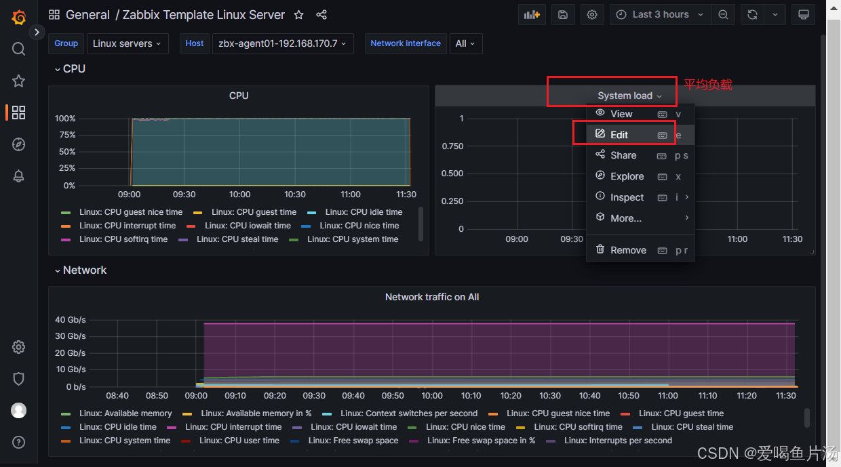Image resolution: width=841 pixels, height=467 pixels.
Task: Click the Network interface variable label
Action: pyautogui.click(x=406, y=43)
